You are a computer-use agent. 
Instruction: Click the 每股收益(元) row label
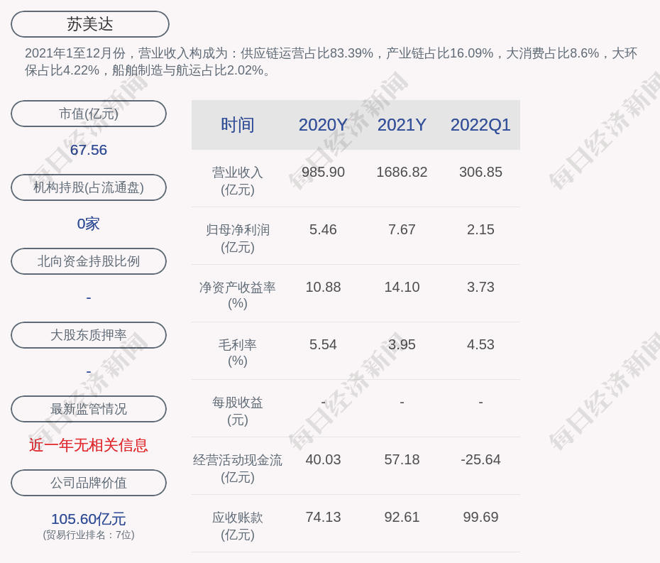coord(238,411)
